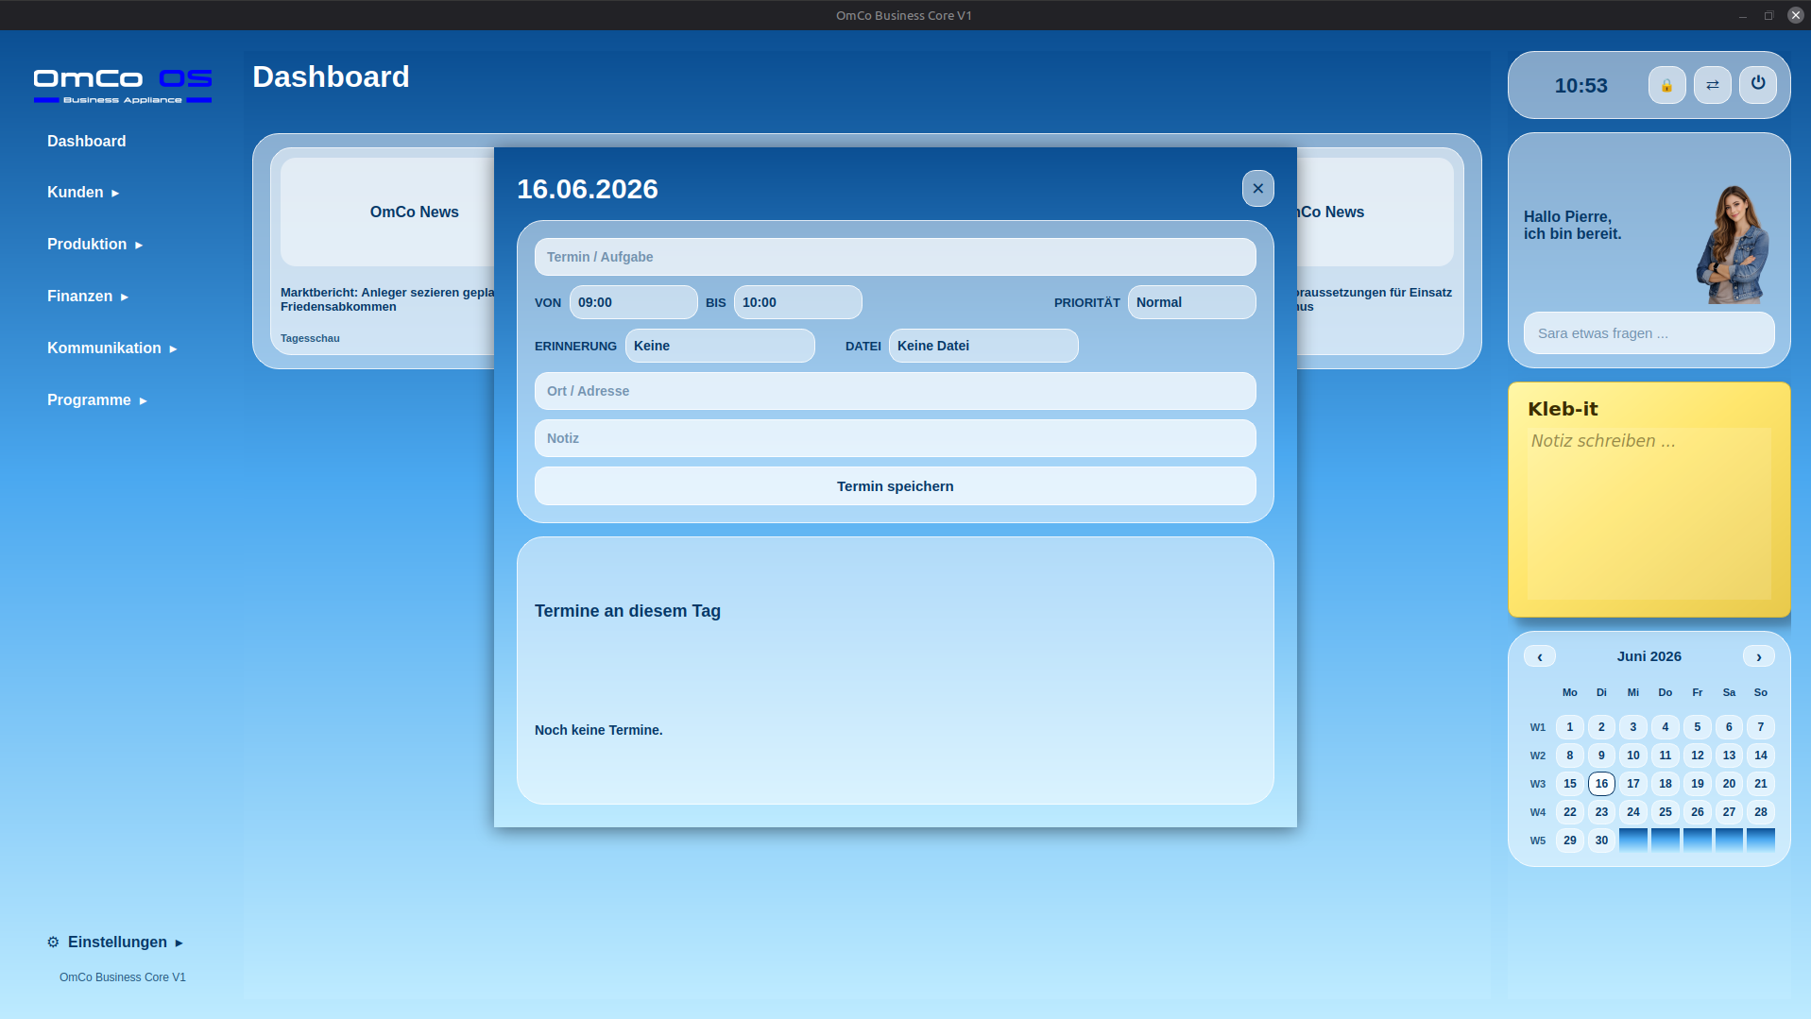The image size is (1811, 1019).
Task: Click the switch user arrows icon
Action: 1712,85
